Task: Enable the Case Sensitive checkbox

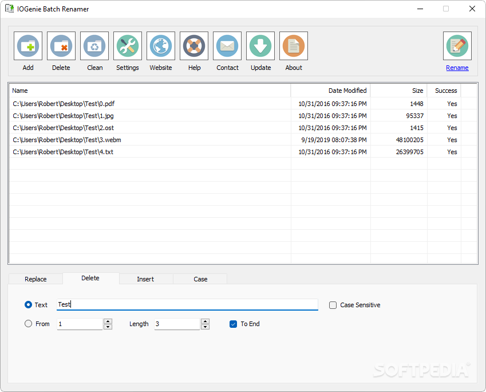Action: click(x=333, y=305)
